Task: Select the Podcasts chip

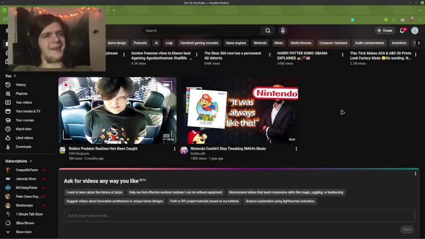Action: pos(140,43)
